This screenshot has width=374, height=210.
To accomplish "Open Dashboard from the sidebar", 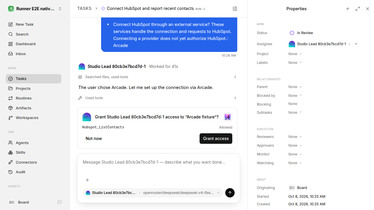I will [x=34, y=44].
